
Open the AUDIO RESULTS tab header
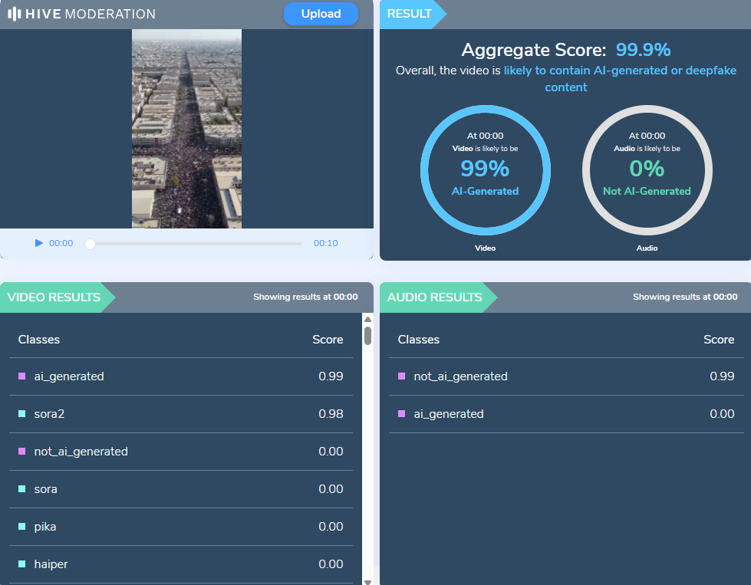pos(435,297)
